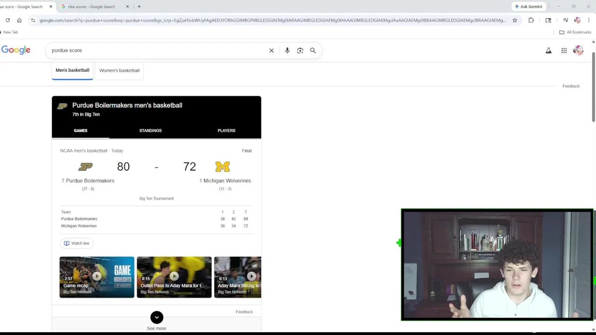Viewport: 596px width, 335px height.
Task: Open the GAMES tab
Action: point(81,130)
